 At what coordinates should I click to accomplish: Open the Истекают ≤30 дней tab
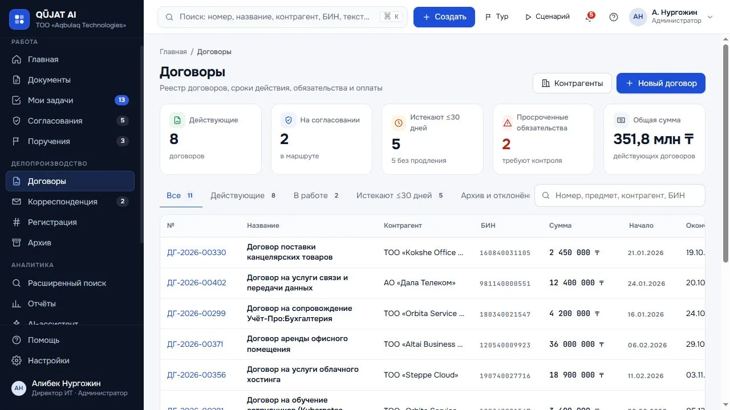(x=400, y=195)
